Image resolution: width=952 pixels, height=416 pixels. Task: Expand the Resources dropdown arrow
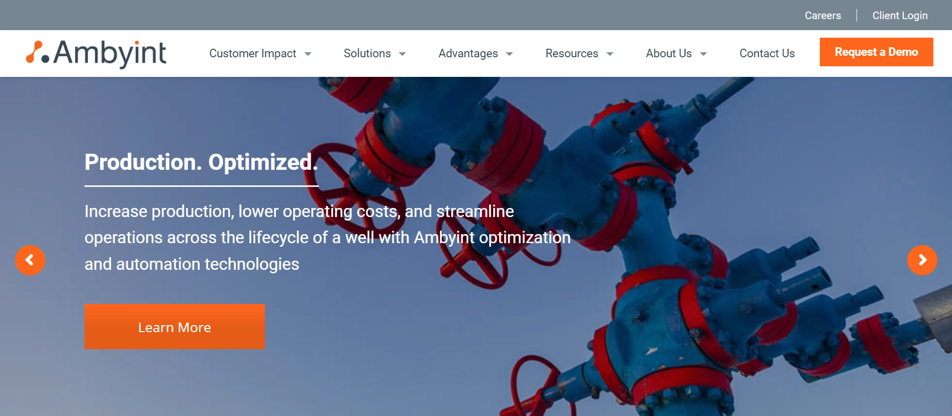(x=610, y=54)
